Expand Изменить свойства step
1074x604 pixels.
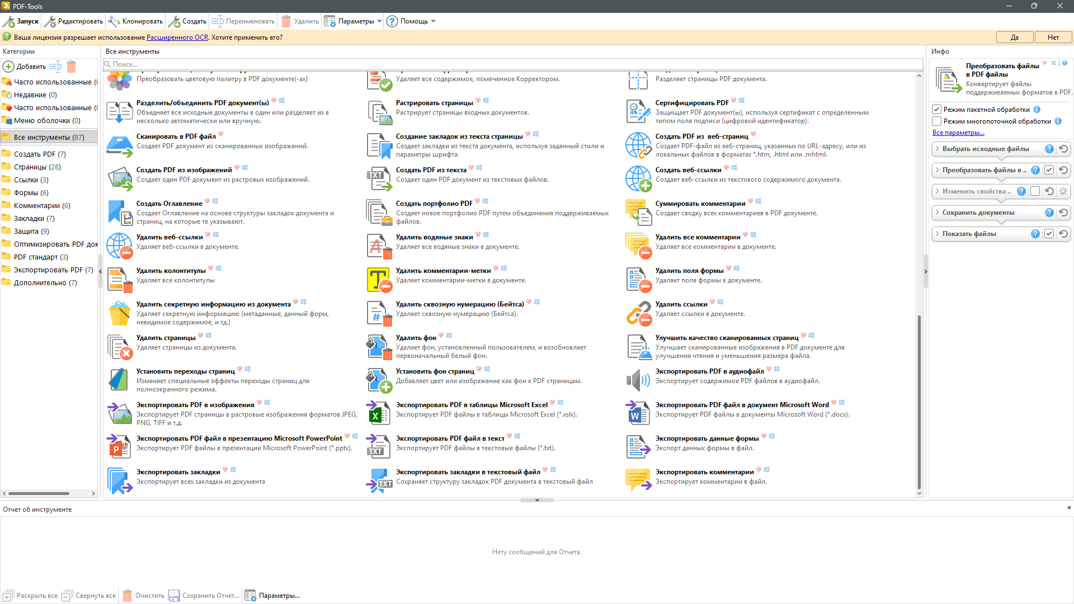point(938,191)
